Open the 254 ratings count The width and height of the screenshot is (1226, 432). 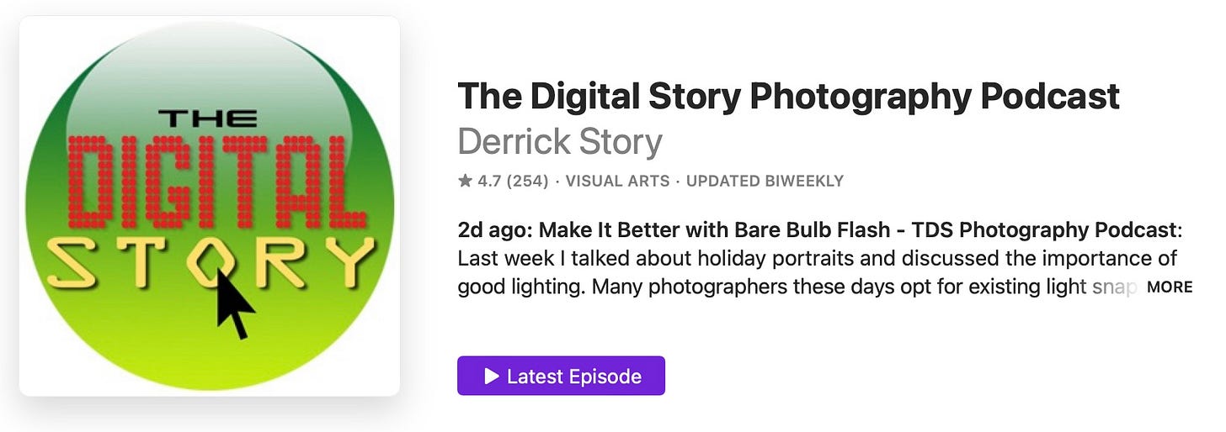tap(527, 181)
